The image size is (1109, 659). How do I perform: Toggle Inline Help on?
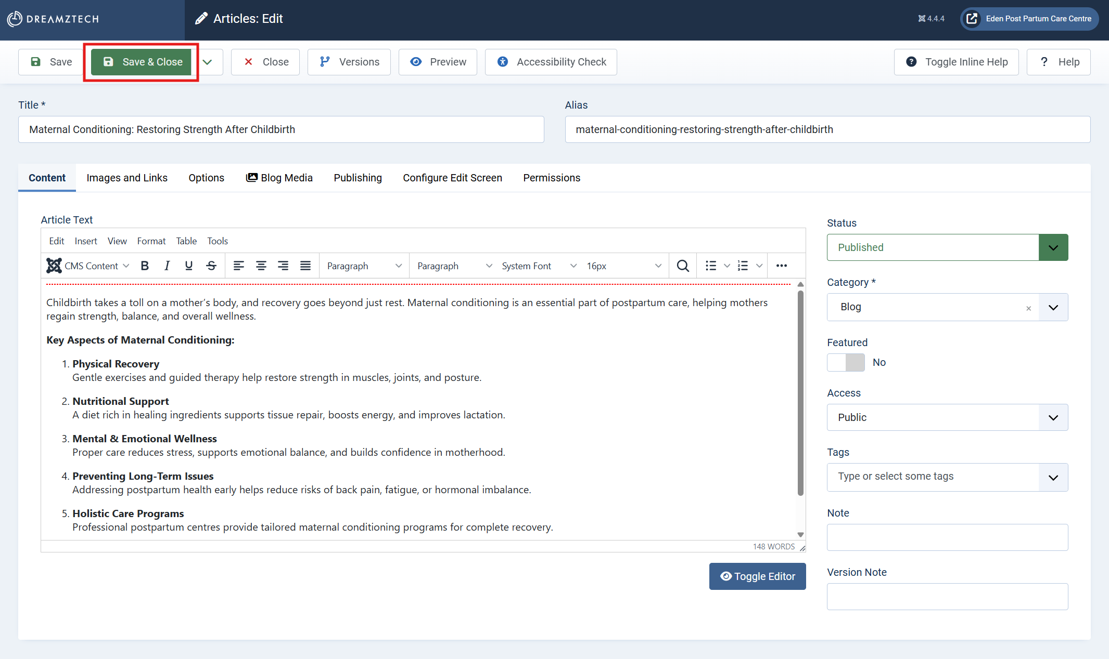(x=956, y=62)
